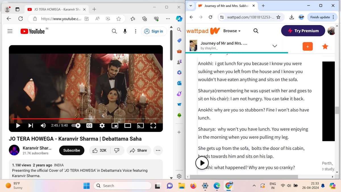This screenshot has height=192, width=341.
Task: Add story to library plus button
Action: coord(308,46)
